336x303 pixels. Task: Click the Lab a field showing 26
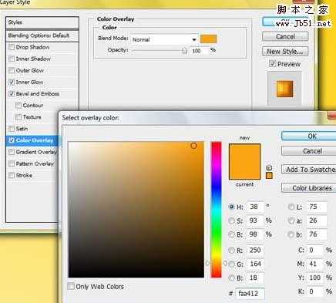click(x=317, y=221)
